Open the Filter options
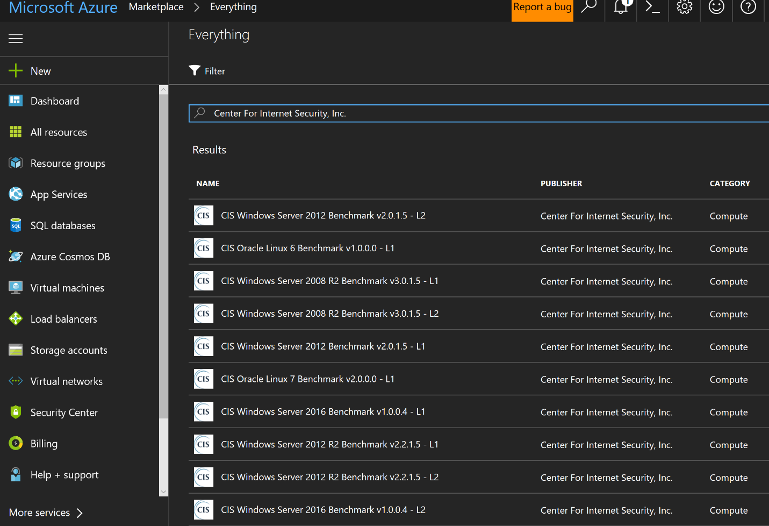This screenshot has width=769, height=526. (x=207, y=70)
